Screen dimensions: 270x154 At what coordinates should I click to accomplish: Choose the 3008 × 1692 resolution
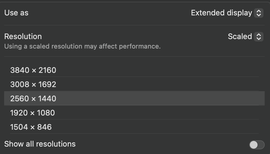pos(33,84)
